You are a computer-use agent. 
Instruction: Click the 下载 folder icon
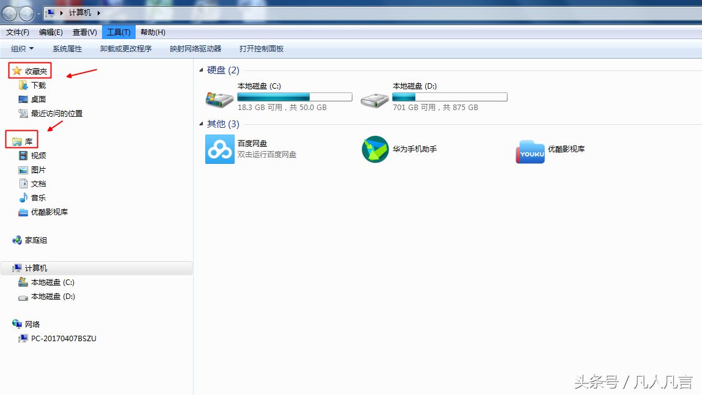coord(23,85)
